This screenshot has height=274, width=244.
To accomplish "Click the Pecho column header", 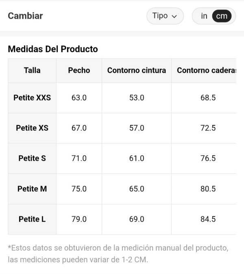I will [79, 70].
